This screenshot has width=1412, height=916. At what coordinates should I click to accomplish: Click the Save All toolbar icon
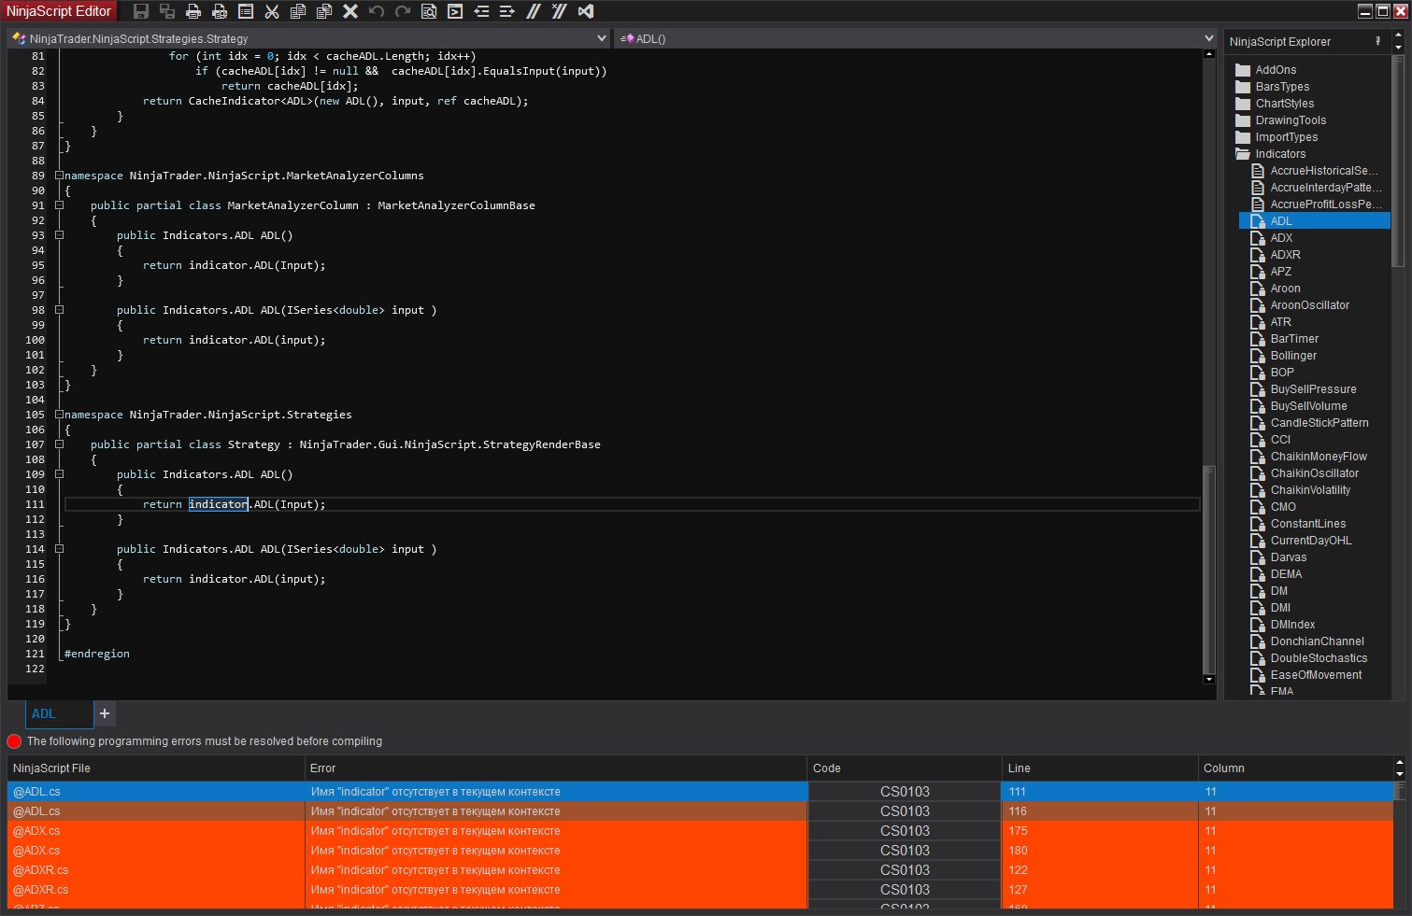[x=167, y=11]
